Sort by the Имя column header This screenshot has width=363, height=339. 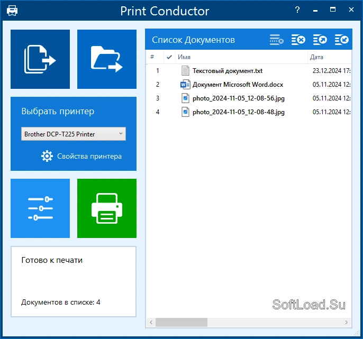pyautogui.click(x=241, y=57)
